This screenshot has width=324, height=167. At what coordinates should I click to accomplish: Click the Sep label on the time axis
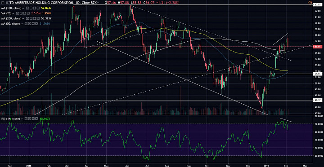[x=188, y=165]
